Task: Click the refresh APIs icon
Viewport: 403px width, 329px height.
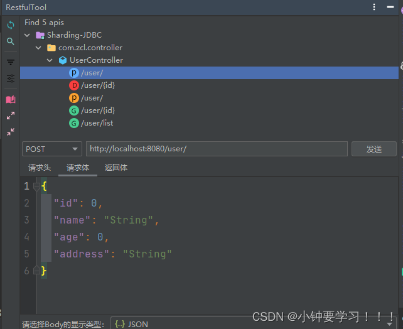Action: (x=11, y=25)
